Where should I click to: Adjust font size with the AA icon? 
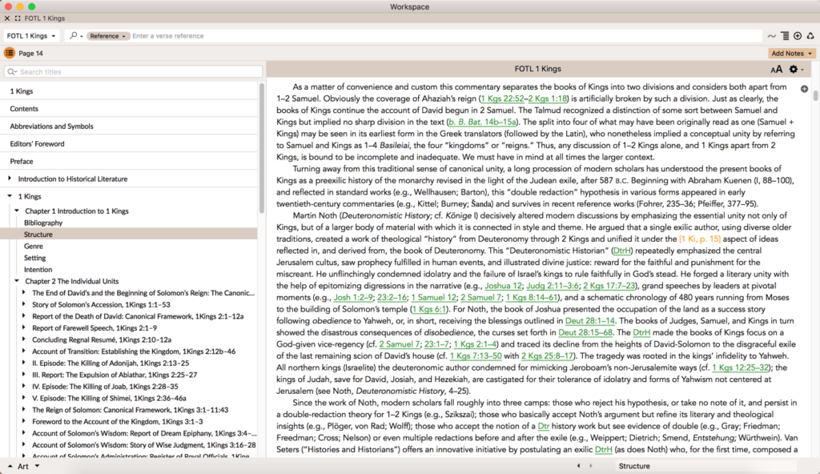[x=777, y=69]
